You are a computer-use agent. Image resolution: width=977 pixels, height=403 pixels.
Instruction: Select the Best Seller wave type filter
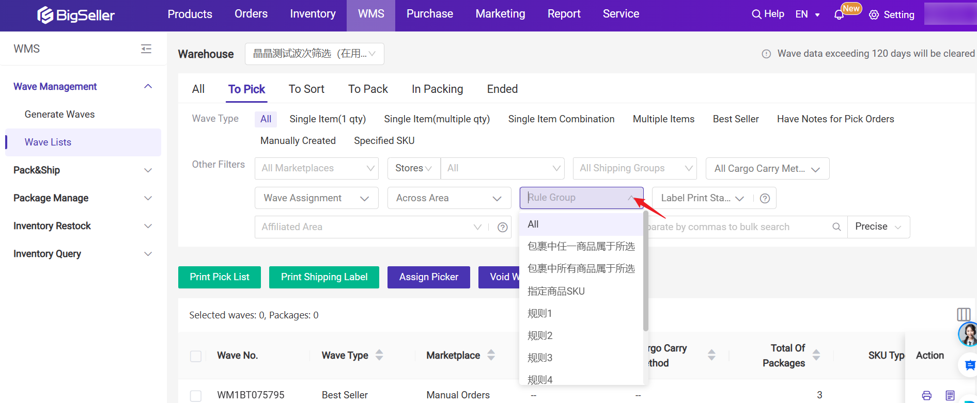[x=735, y=119]
